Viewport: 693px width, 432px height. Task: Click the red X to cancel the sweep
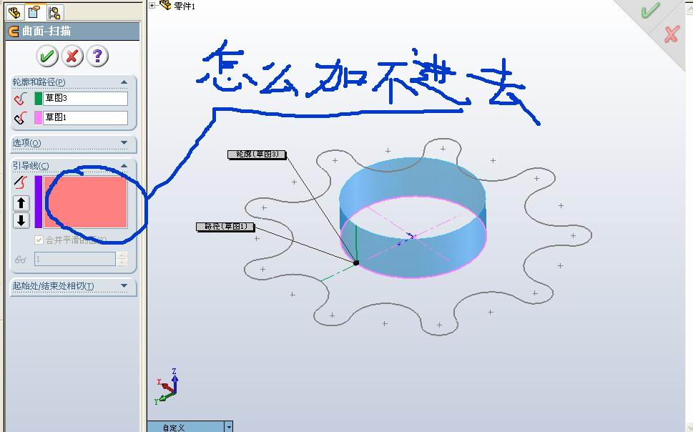pyautogui.click(x=71, y=56)
